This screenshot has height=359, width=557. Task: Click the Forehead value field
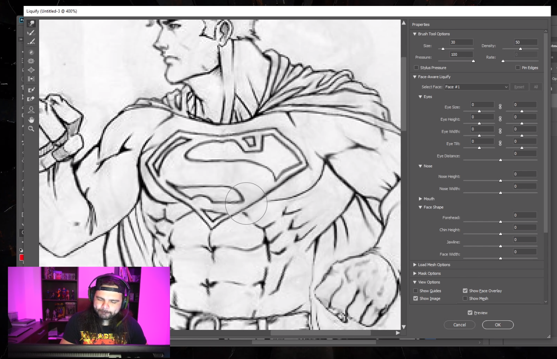(525, 215)
